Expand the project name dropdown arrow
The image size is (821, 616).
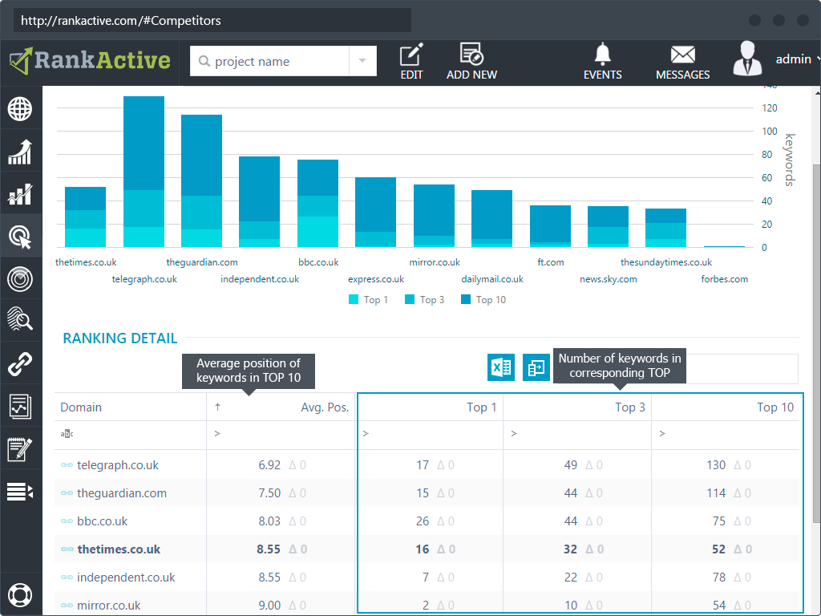(362, 61)
